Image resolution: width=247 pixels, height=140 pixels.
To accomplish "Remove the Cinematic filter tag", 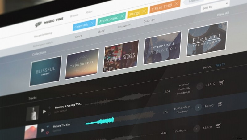I will coord(92,23).
